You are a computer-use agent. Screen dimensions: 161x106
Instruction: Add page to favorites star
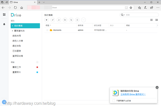[x=131, y=8]
